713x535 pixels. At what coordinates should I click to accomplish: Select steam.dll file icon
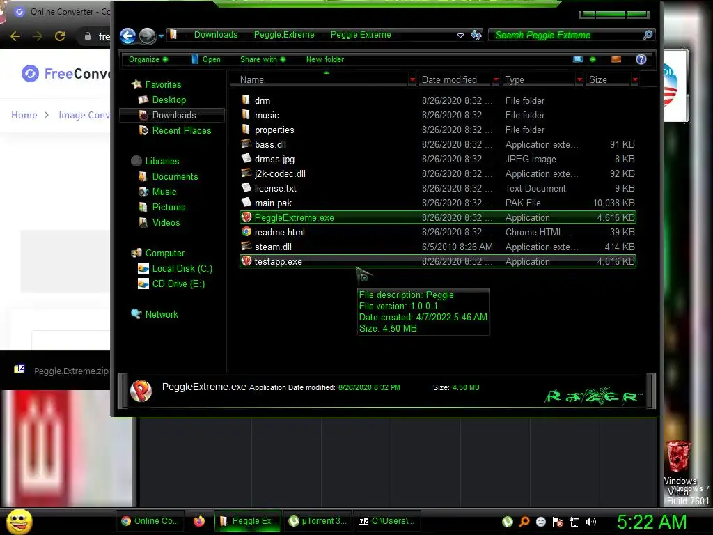point(246,246)
